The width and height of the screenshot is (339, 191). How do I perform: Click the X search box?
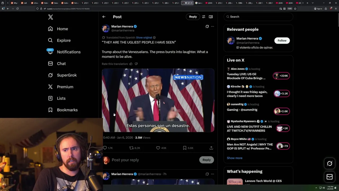[x=258, y=17]
